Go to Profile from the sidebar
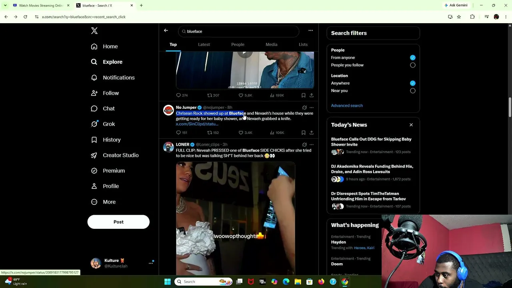The height and width of the screenshot is (288, 512). click(x=105, y=186)
